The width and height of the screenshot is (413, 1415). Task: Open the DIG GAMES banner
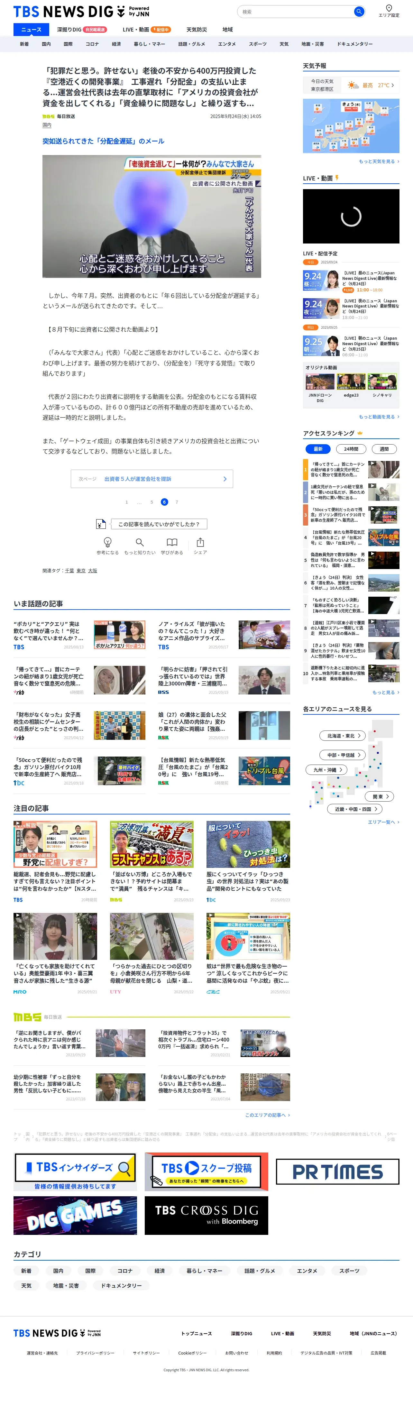(x=75, y=1215)
